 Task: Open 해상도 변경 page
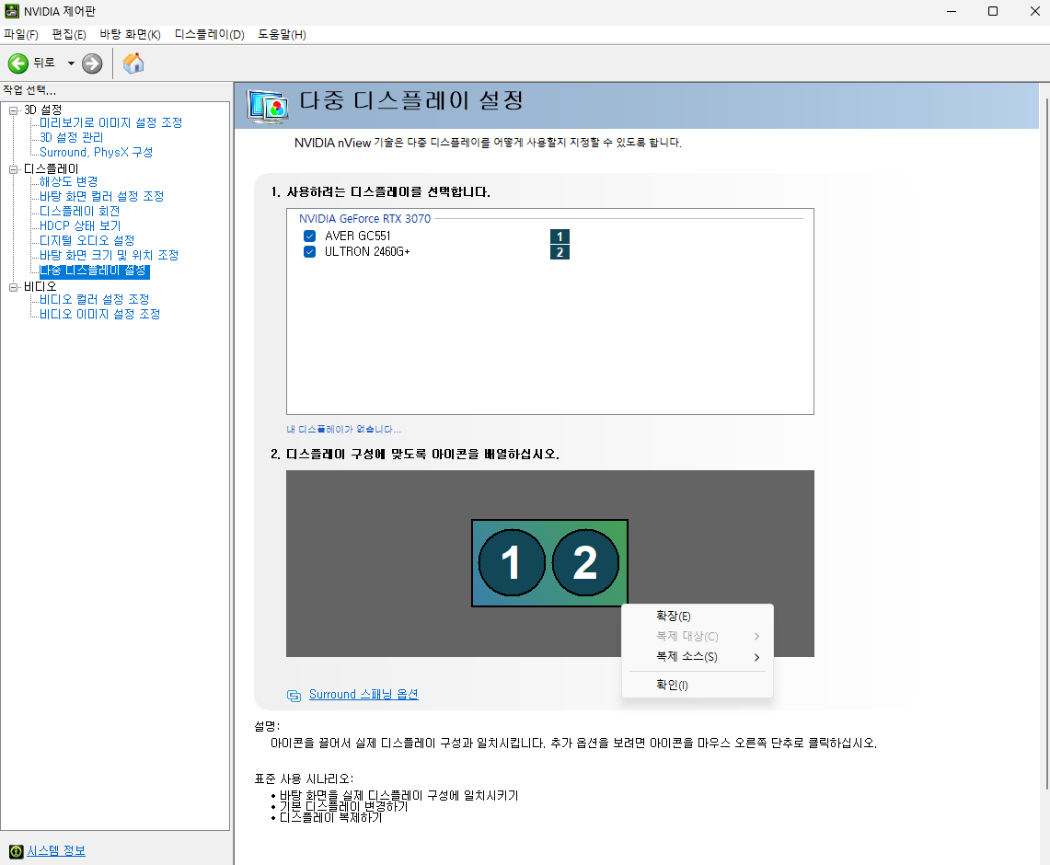68,181
